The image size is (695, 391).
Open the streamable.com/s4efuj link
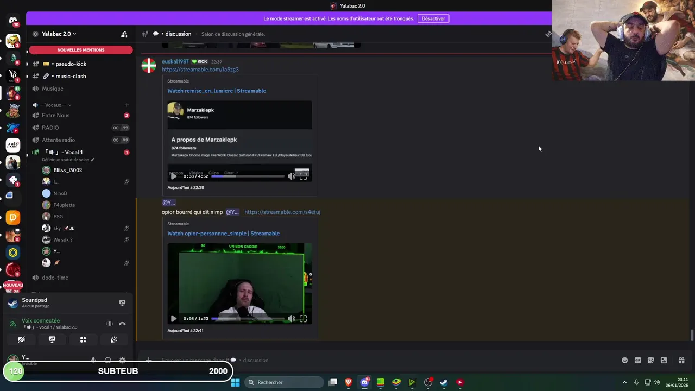[282, 212]
